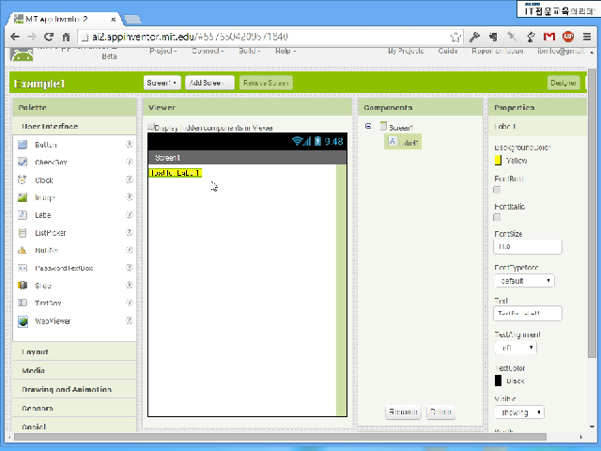
Task: Open the Project menu
Action: point(163,51)
